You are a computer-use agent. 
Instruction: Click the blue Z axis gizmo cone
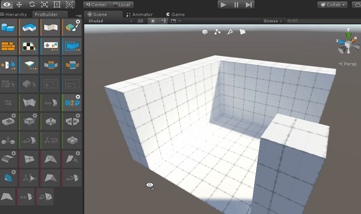[342, 42]
